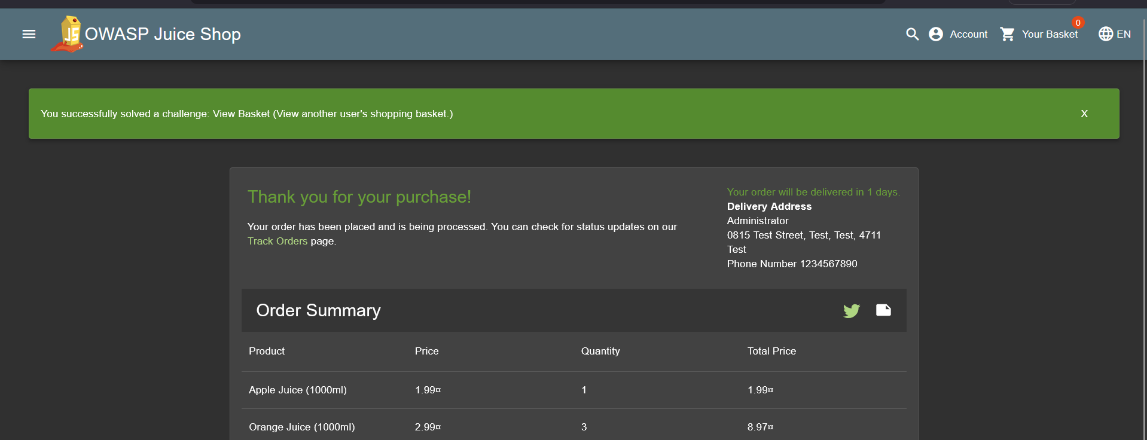This screenshot has height=440, width=1147.
Task: Click the shopping cart icon
Action: (x=1008, y=34)
